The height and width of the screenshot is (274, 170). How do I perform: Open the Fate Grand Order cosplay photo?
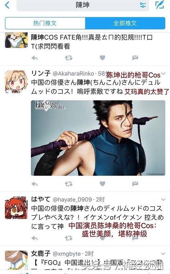pyautogui.click(x=98, y=138)
